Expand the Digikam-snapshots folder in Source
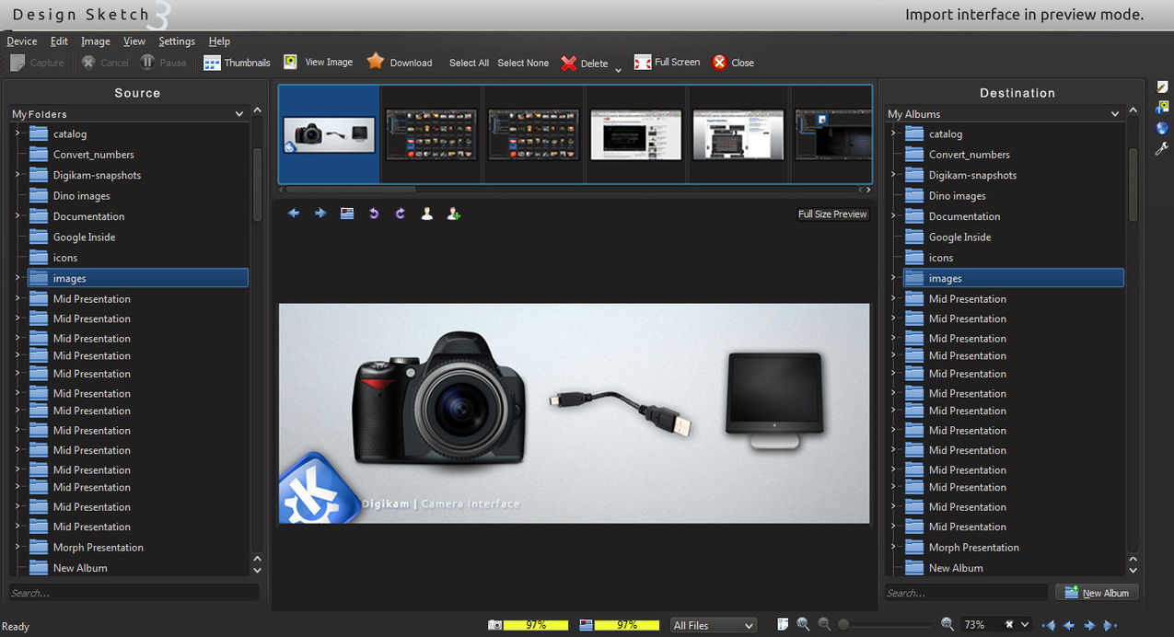1174x637 pixels. tap(17, 175)
